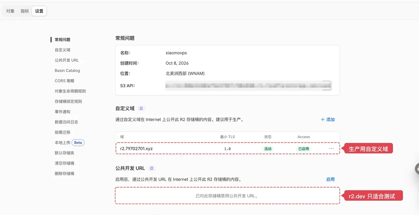
Task: Switch to the 对象 tab
Action: tap(10, 11)
